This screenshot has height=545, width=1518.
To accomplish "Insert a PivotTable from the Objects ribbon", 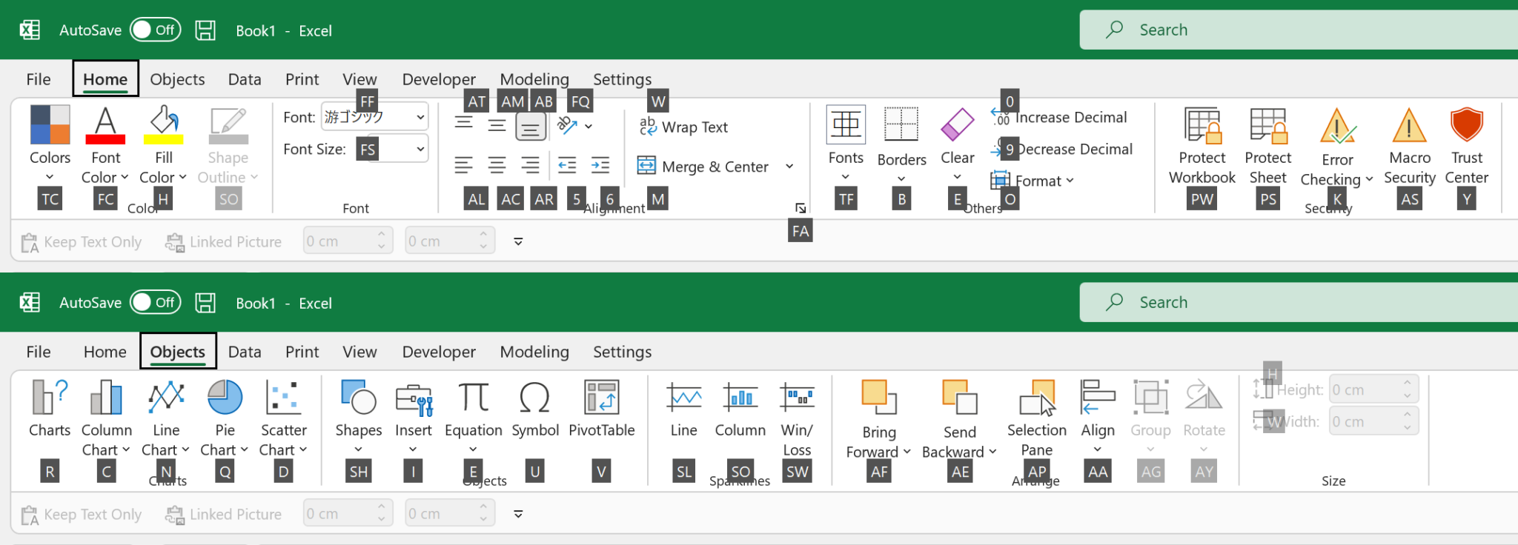I will 601,398.
